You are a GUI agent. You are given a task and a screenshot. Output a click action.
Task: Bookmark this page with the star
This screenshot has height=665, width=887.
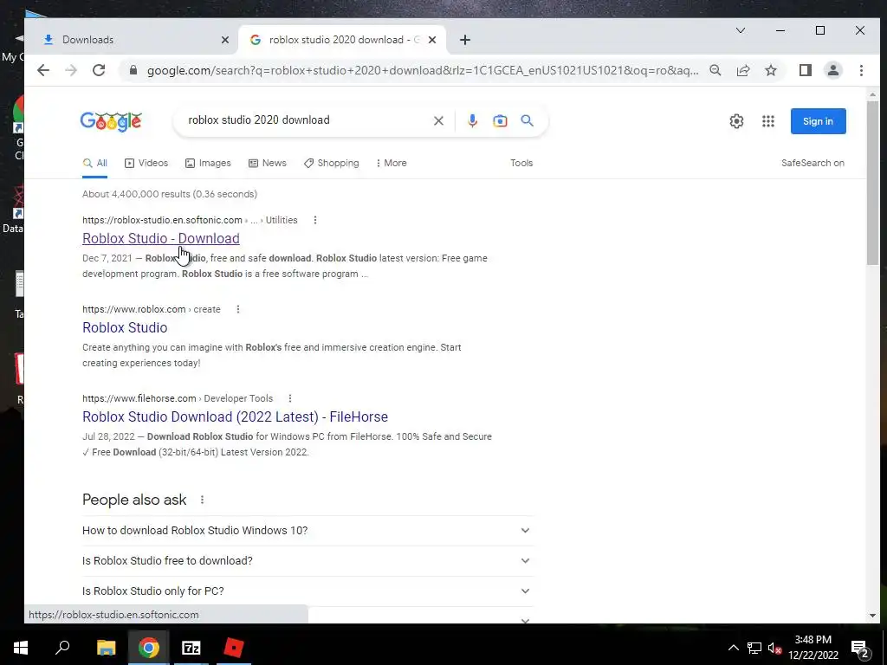click(x=770, y=70)
